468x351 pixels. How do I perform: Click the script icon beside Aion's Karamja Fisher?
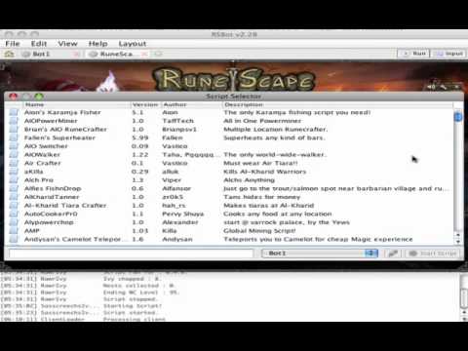click(14, 112)
